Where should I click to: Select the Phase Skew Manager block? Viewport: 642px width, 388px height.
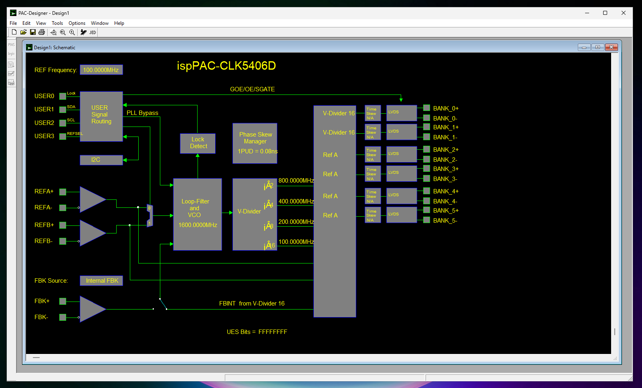click(x=255, y=143)
